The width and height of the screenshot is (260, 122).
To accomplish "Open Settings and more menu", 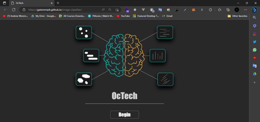I will pos(246,10).
